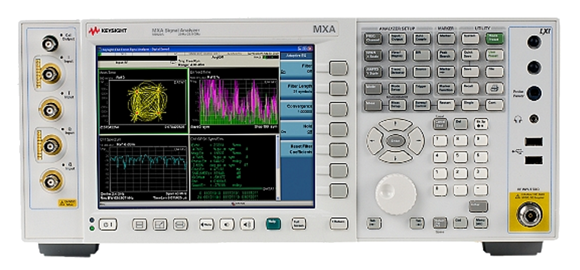Screen dimensions: 580x270
Task: Push the split window layout key
Action: pos(139,224)
